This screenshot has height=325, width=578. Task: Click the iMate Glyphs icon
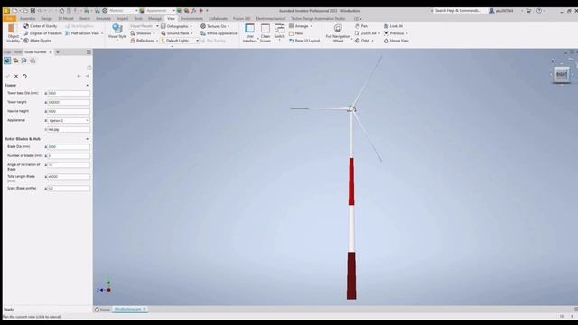(x=26, y=41)
